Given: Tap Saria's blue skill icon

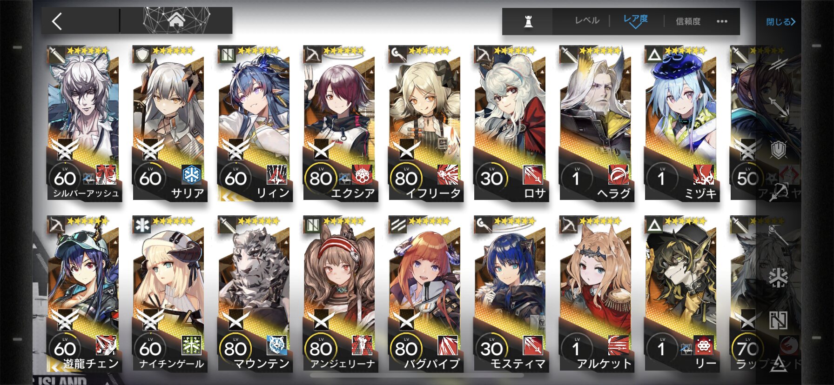Looking at the screenshot, I should coord(192,175).
